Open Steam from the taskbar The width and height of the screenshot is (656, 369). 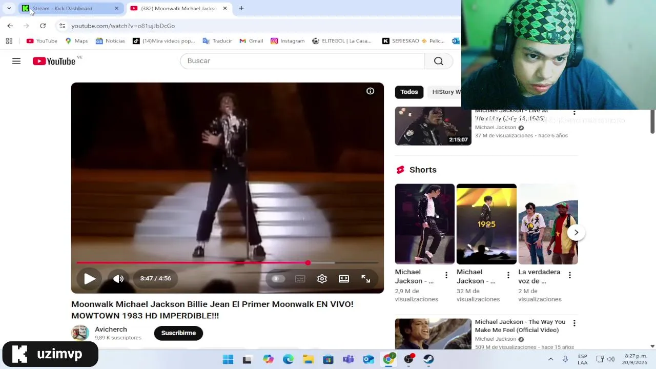pyautogui.click(x=428, y=359)
